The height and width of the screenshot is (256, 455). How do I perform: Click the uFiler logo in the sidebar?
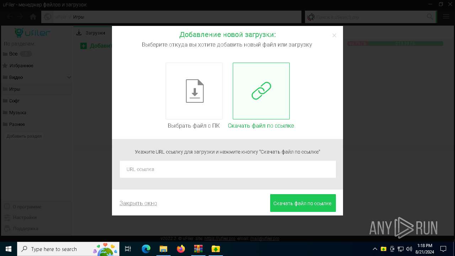click(32, 33)
